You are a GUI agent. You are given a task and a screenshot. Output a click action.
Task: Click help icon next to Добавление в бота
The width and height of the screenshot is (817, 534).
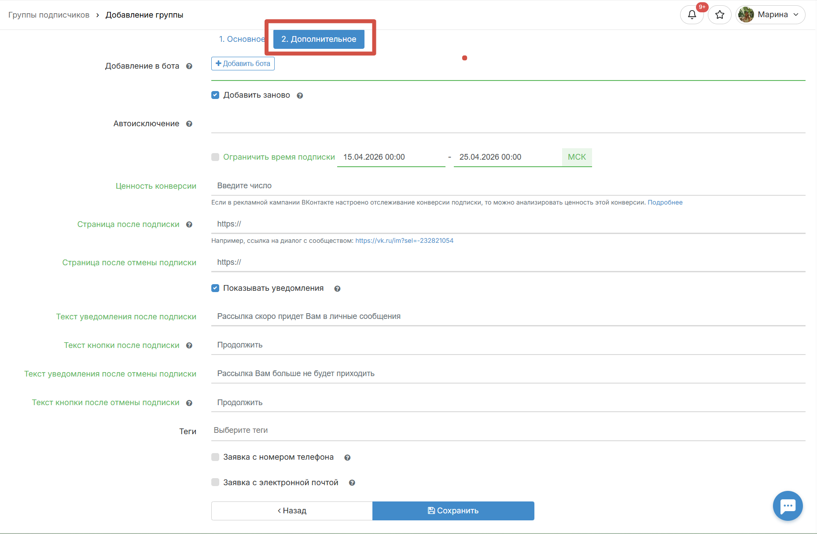click(x=189, y=66)
